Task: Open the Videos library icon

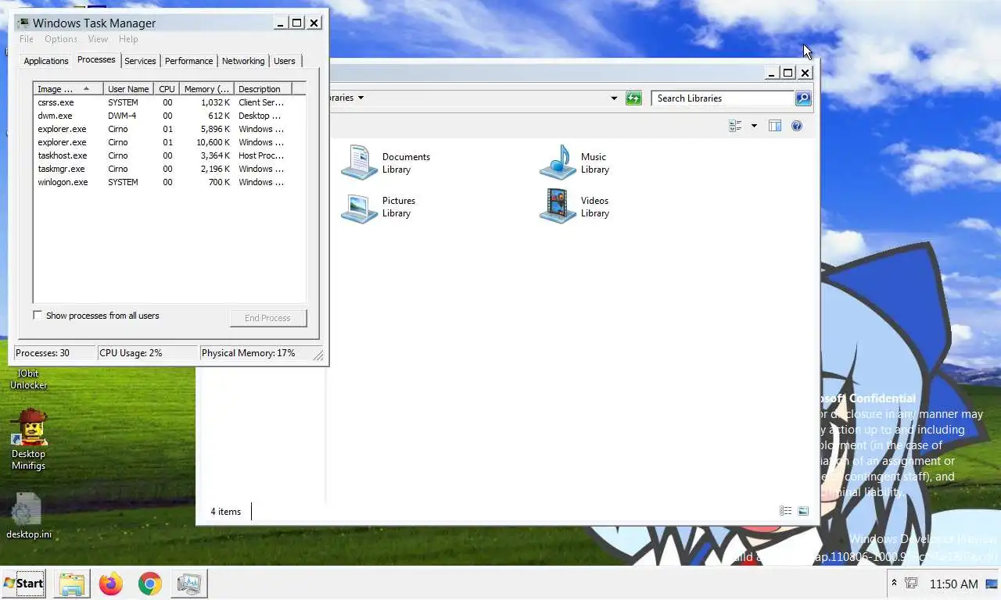Action: [x=558, y=206]
